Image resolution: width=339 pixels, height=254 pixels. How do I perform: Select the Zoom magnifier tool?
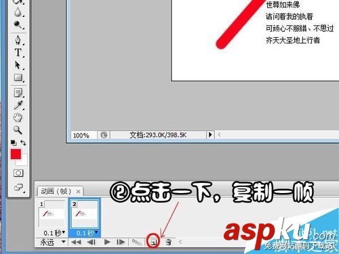click(18, 130)
